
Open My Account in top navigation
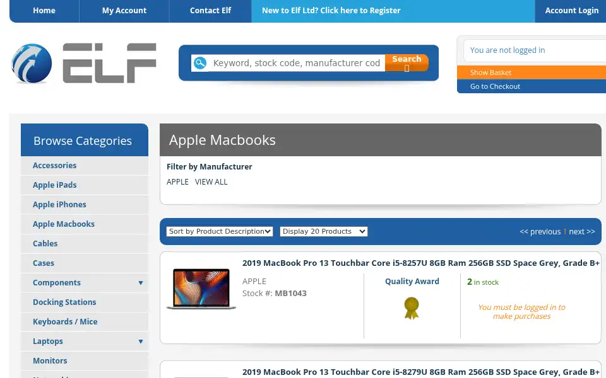click(124, 11)
